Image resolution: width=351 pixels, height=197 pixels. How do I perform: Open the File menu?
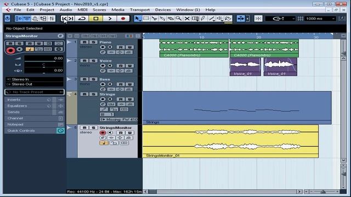[x=18, y=10]
